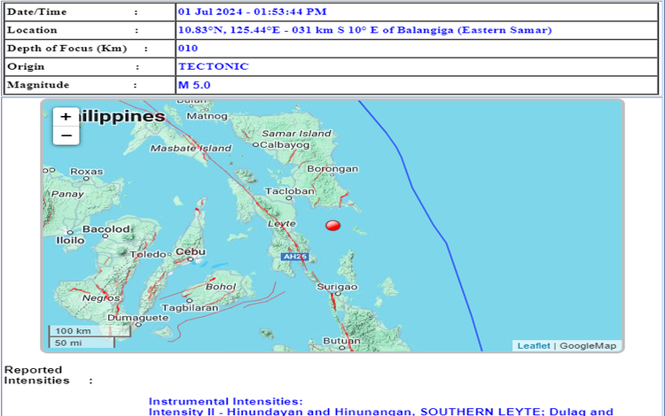The height and width of the screenshot is (416, 665).
Task: Click the Magnitude row label
Action: [38, 85]
